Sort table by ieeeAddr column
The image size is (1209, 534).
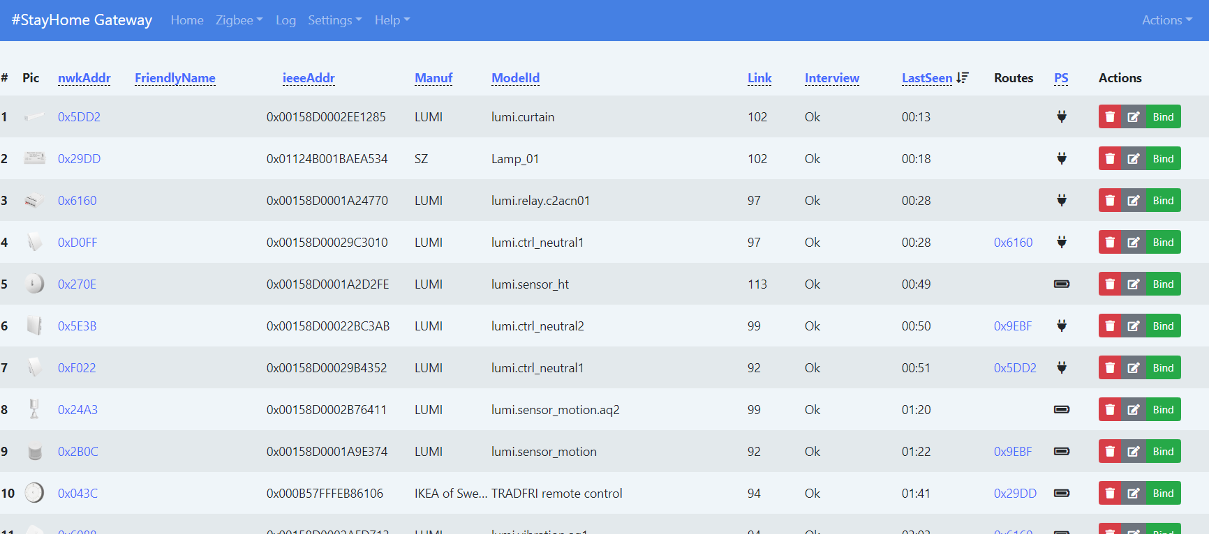(309, 77)
